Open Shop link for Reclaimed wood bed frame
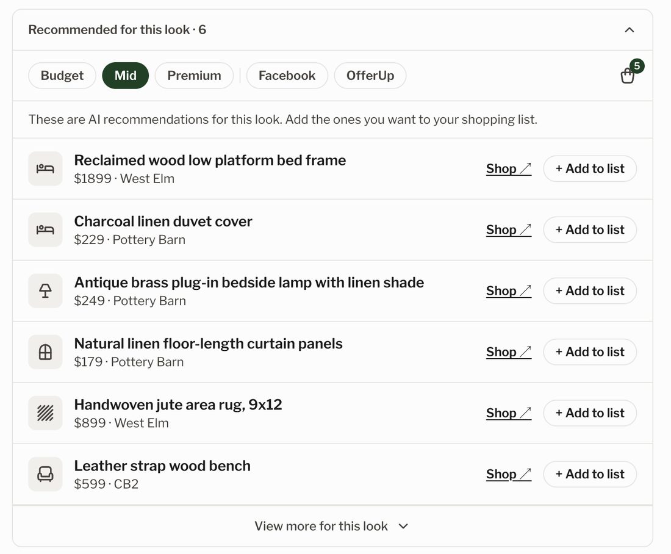Image resolution: width=671 pixels, height=554 pixels. pos(509,168)
